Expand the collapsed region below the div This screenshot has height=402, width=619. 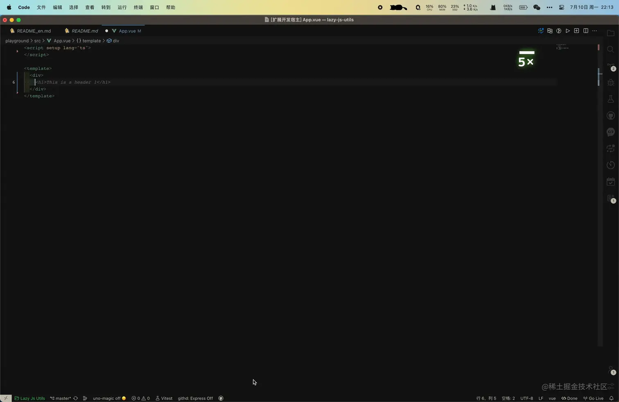(17, 92)
